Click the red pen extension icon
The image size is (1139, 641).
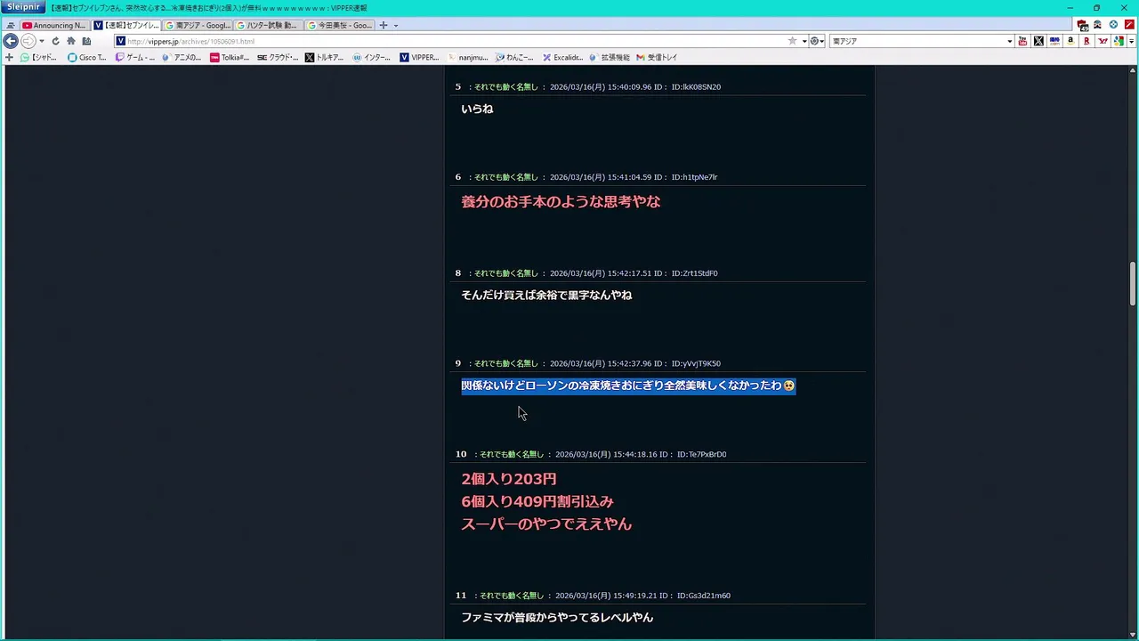click(1129, 25)
